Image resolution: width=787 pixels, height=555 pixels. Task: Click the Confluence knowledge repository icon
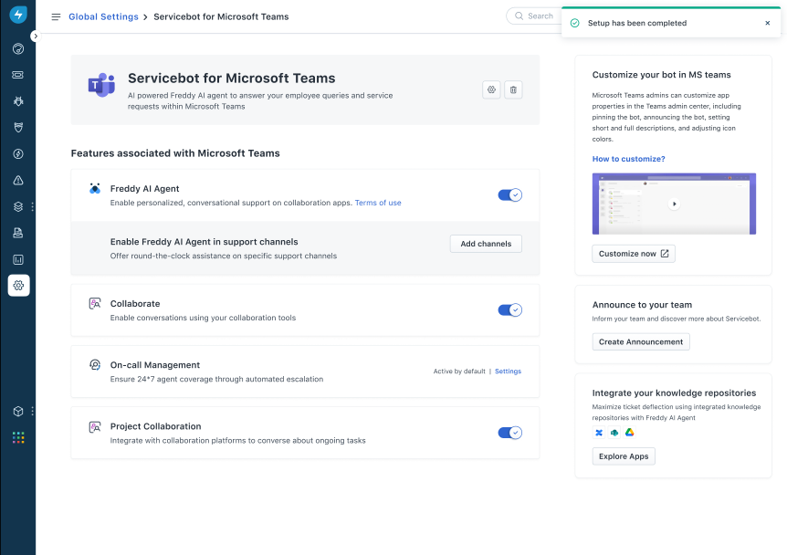tap(599, 433)
